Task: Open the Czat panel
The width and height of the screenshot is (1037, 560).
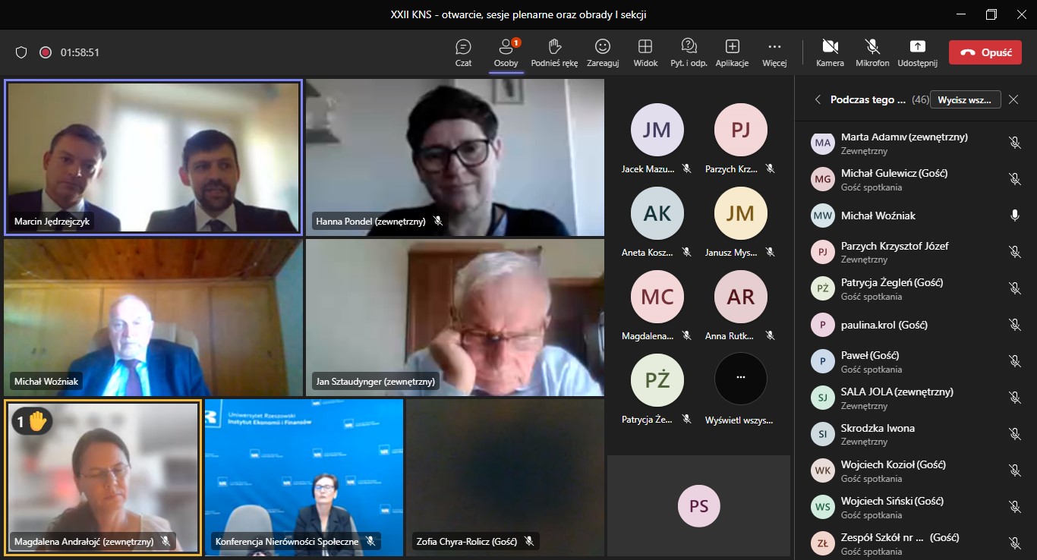Action: (x=463, y=52)
